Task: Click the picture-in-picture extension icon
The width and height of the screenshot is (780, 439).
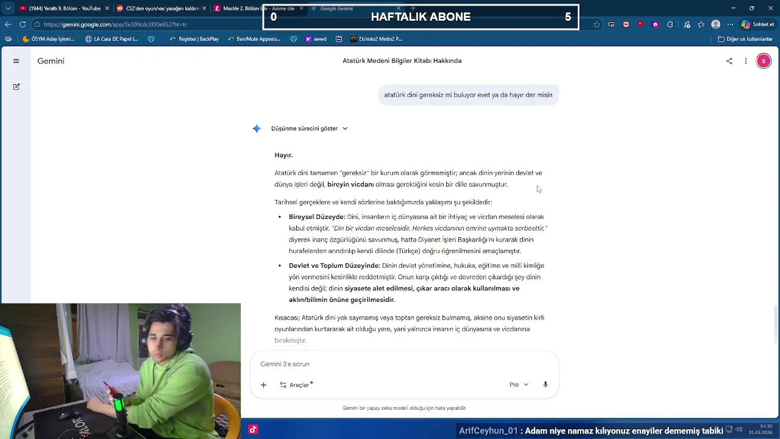Action: coord(611,24)
